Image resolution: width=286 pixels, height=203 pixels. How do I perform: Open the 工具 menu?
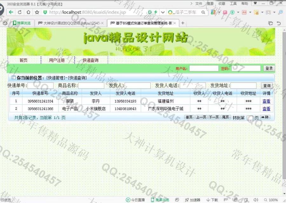coord(233,3)
